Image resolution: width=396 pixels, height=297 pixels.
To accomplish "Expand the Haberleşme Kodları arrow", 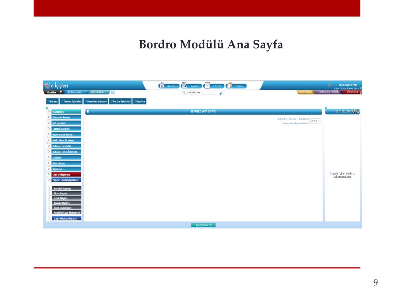I will pos(49,135).
